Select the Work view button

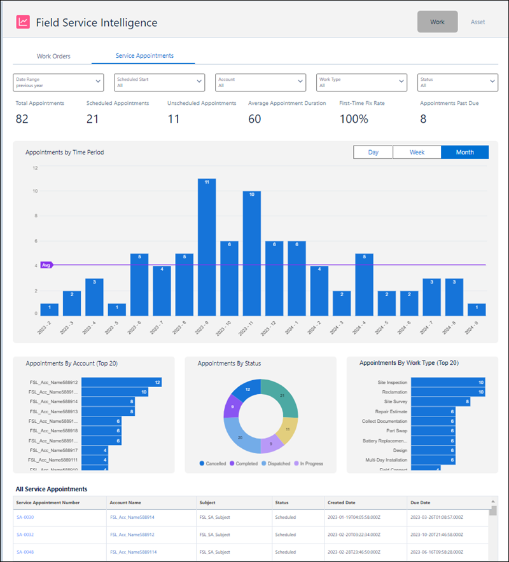coord(437,22)
